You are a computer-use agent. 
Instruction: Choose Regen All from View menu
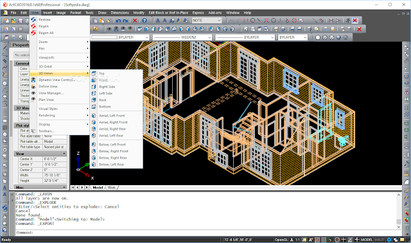point(46,33)
